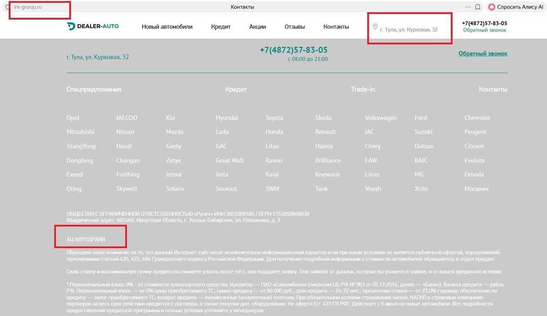Click underlined Обратный звонок link in footer
The image size is (547, 316).
[483, 54]
